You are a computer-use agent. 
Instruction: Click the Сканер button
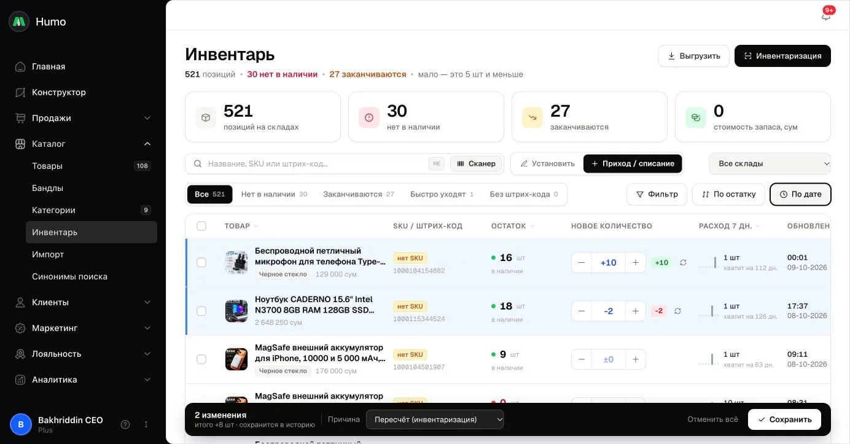(x=476, y=163)
